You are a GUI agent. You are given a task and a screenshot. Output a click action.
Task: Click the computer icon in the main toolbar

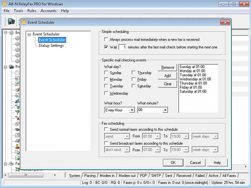click(11, 21)
